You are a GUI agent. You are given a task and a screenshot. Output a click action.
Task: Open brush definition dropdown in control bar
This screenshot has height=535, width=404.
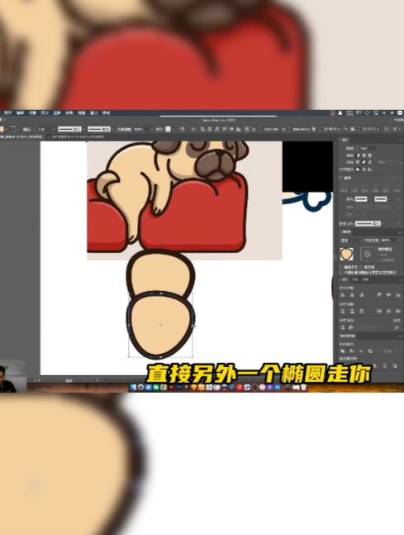pos(113,129)
